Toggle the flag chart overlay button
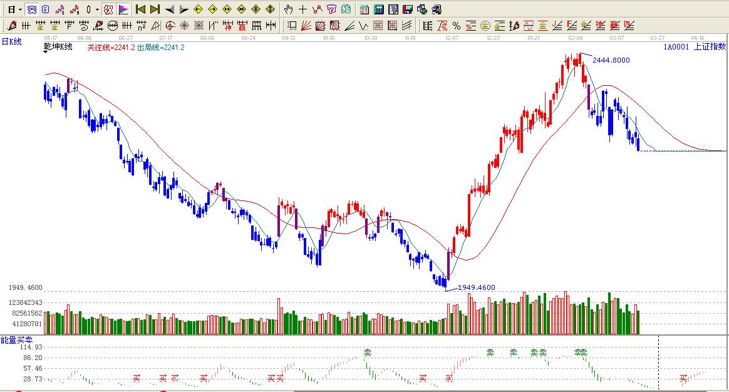This screenshot has width=729, height=392. click(123, 9)
